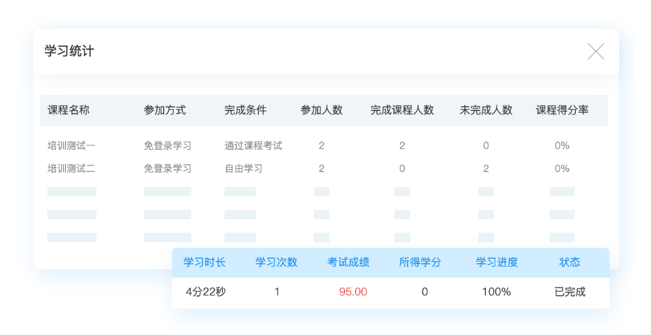
Task: Click the 课程名称 column header
Action: click(x=68, y=111)
